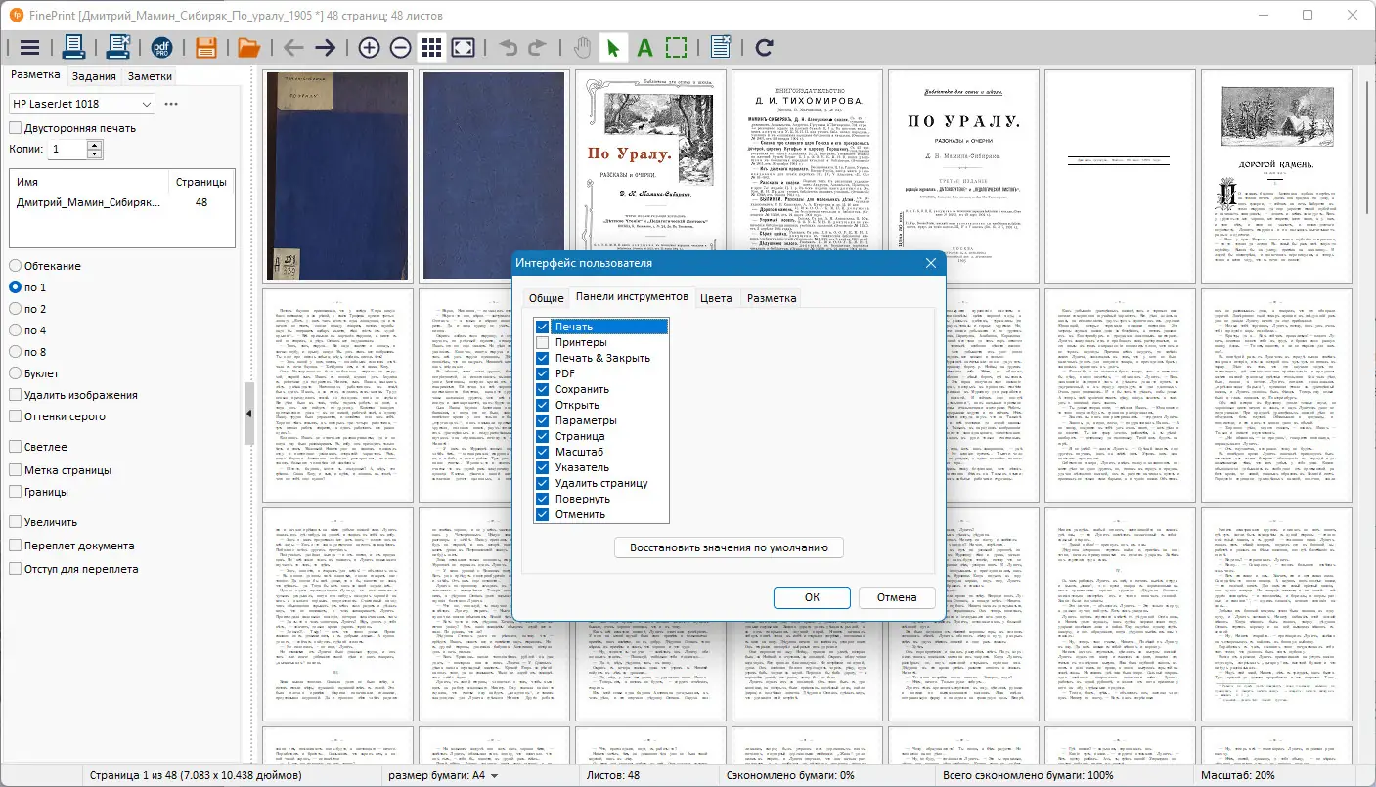Screen dimensions: 1376x787
Task: Click the Print printer icon in toolbar
Action: coord(74,47)
